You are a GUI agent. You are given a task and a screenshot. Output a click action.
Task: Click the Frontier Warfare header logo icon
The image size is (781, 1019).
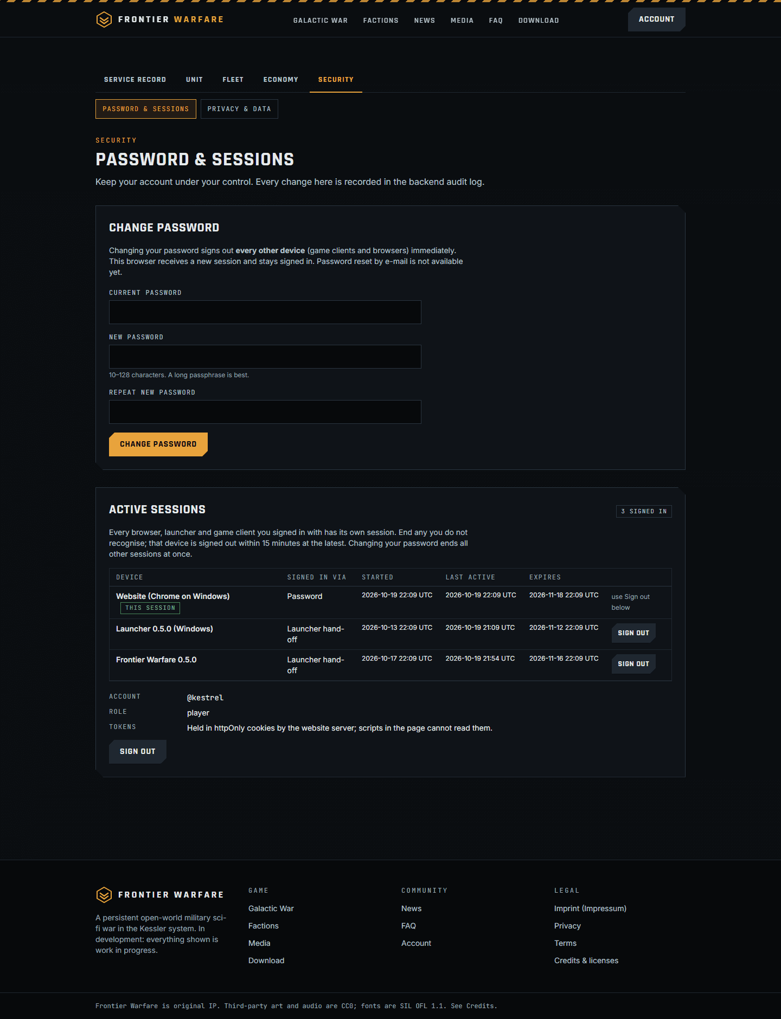click(x=104, y=20)
